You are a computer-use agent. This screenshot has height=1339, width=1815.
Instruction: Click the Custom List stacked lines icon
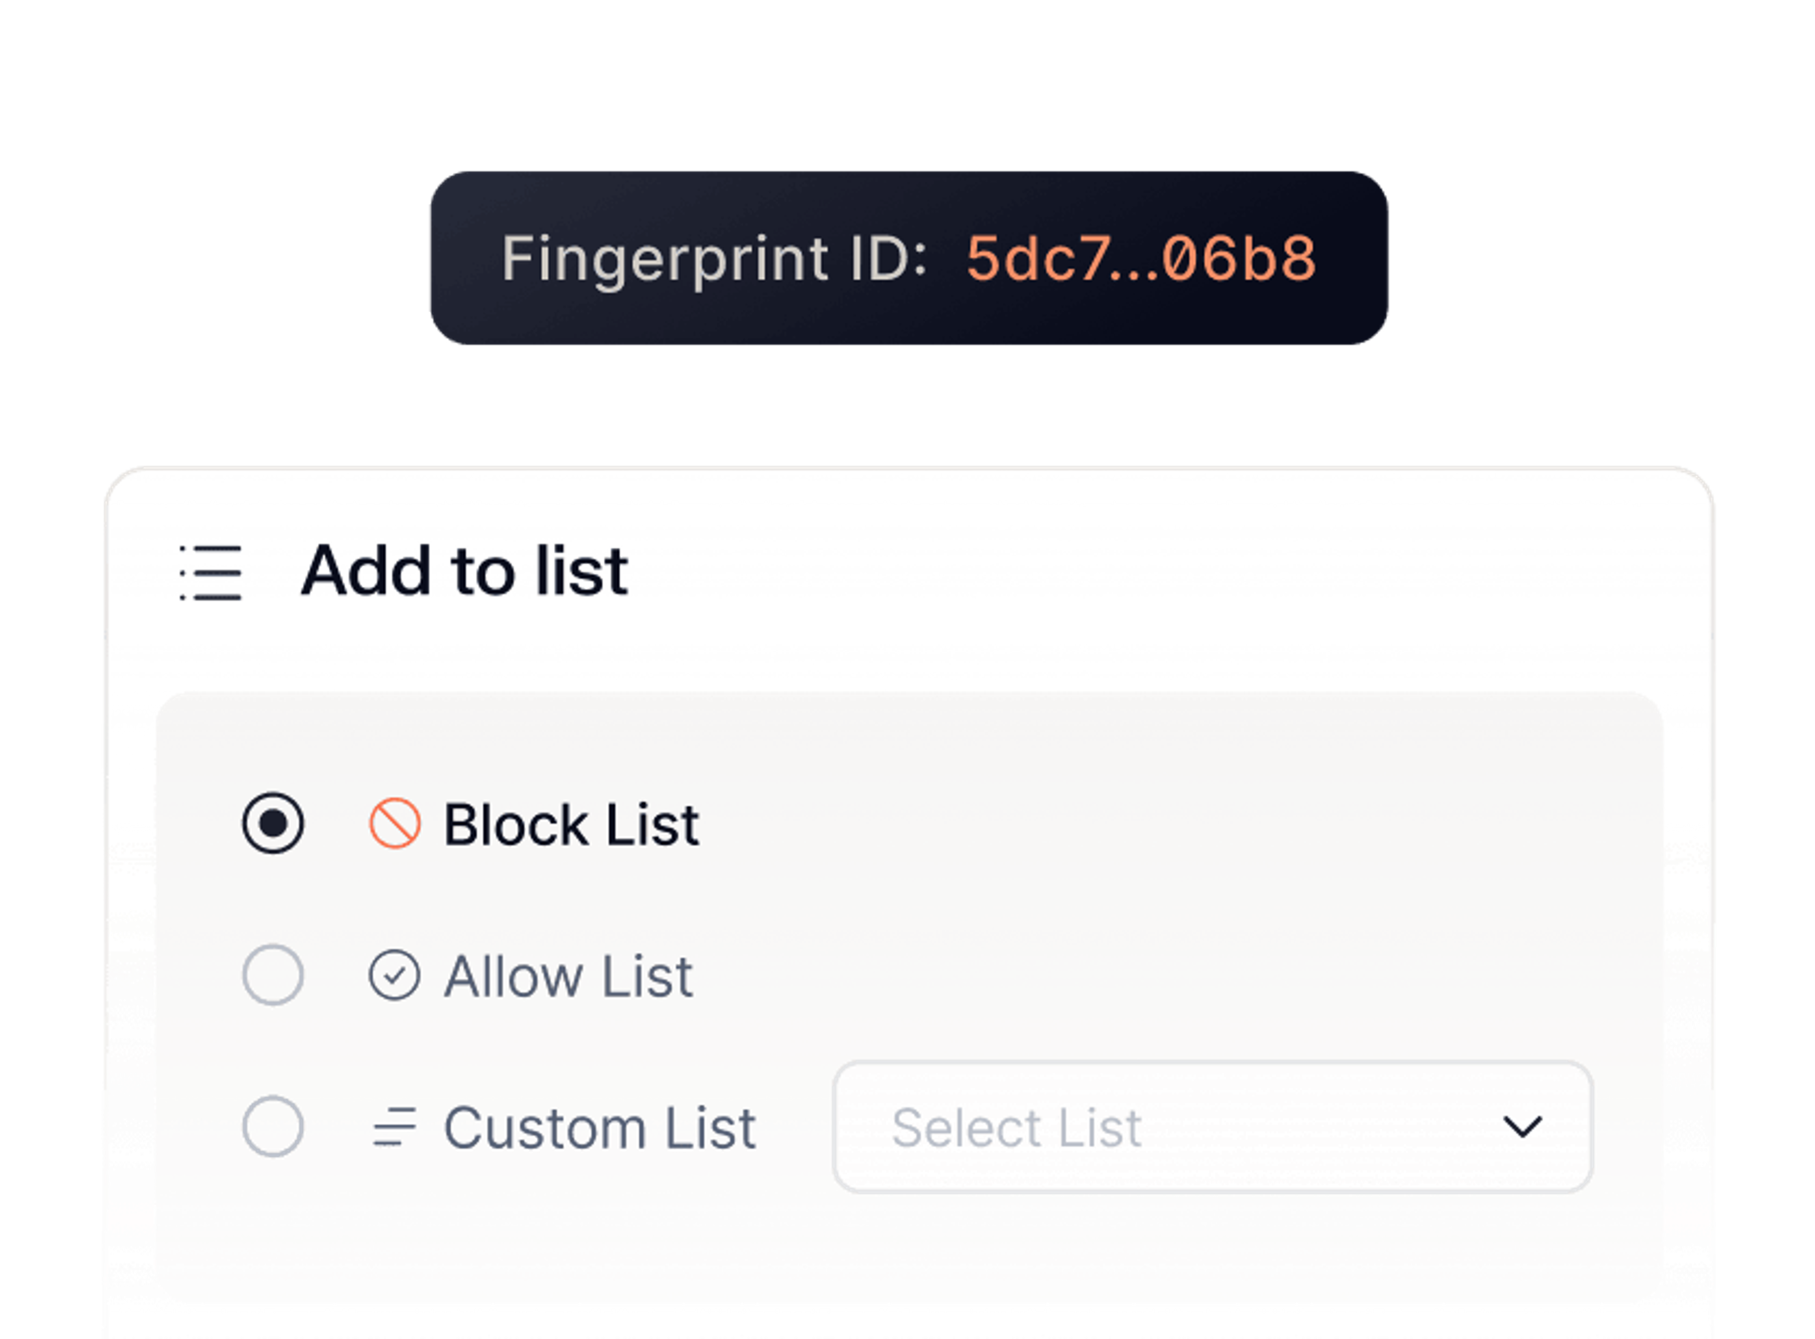click(395, 1127)
